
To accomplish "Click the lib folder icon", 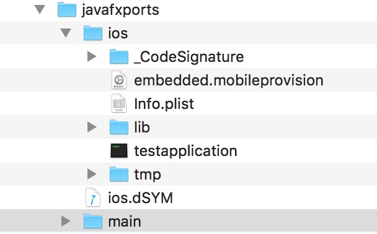I will (119, 127).
